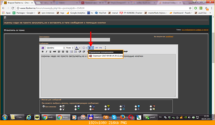Open the sync instances bookmark
This screenshot has height=125, width=215.
coord(46,13)
